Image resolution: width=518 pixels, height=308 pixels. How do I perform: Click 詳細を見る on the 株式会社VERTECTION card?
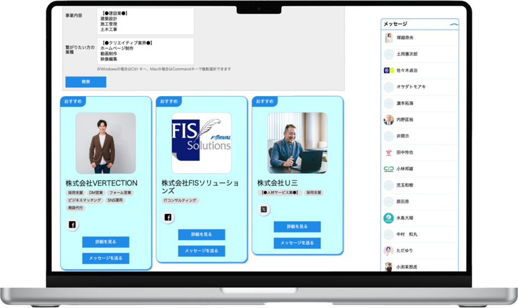pos(106,242)
